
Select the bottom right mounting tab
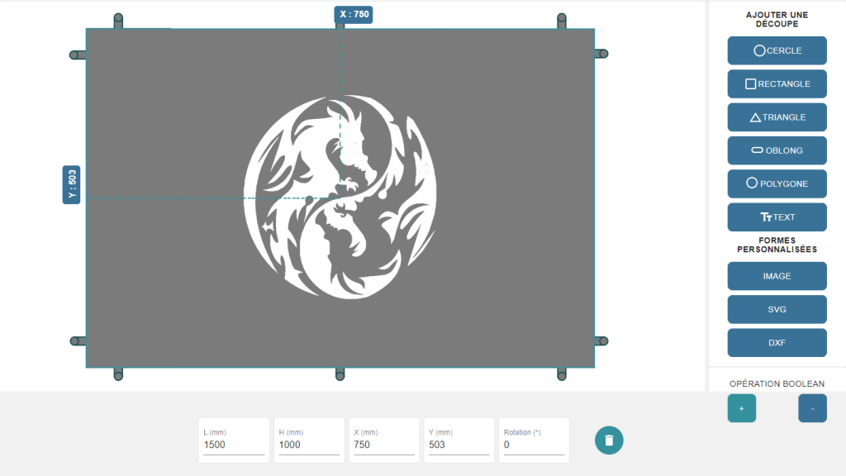[x=562, y=374]
